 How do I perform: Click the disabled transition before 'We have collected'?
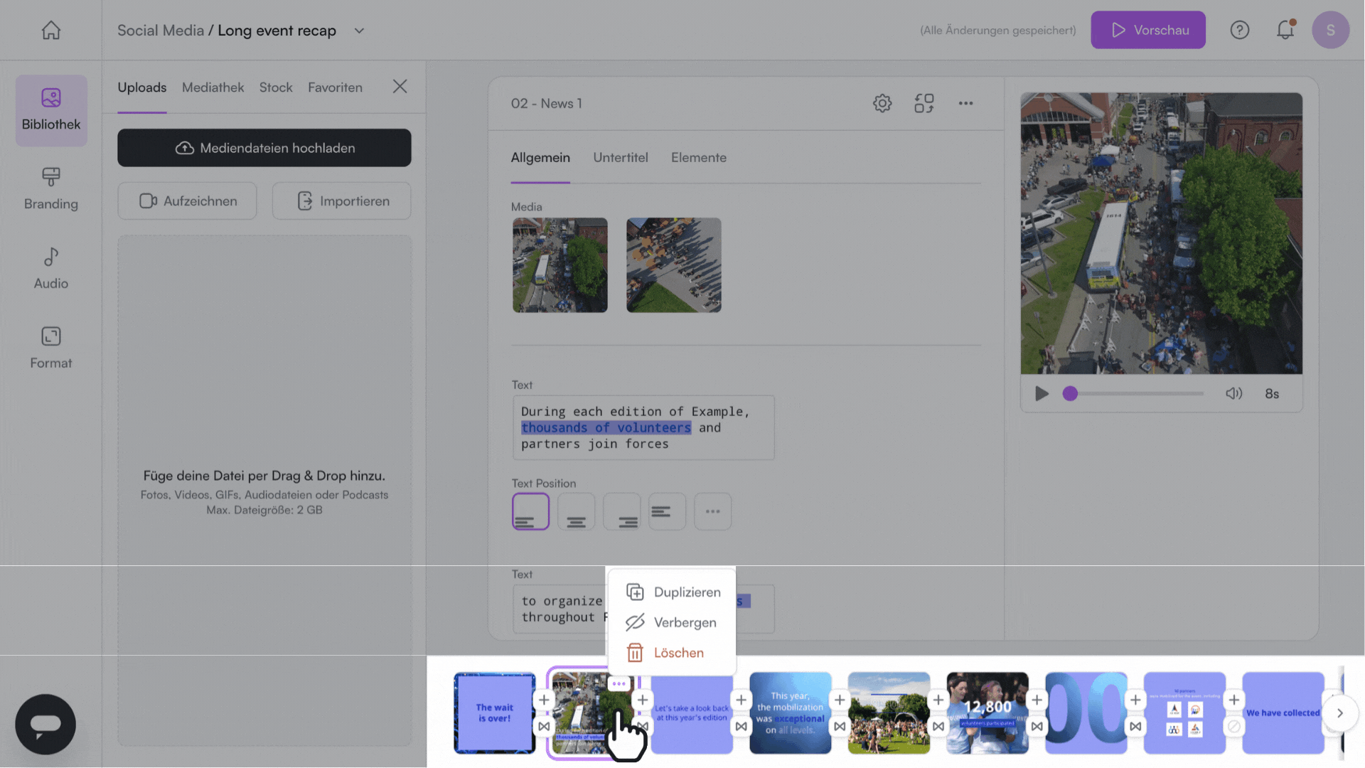click(x=1234, y=726)
